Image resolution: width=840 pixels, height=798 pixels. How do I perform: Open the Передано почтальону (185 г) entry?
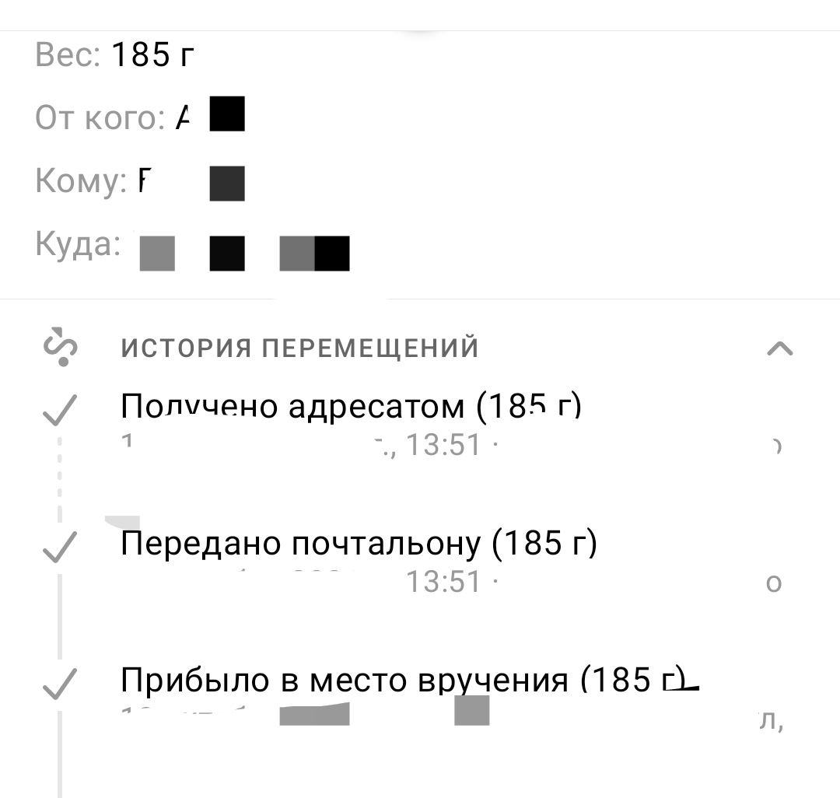(359, 543)
